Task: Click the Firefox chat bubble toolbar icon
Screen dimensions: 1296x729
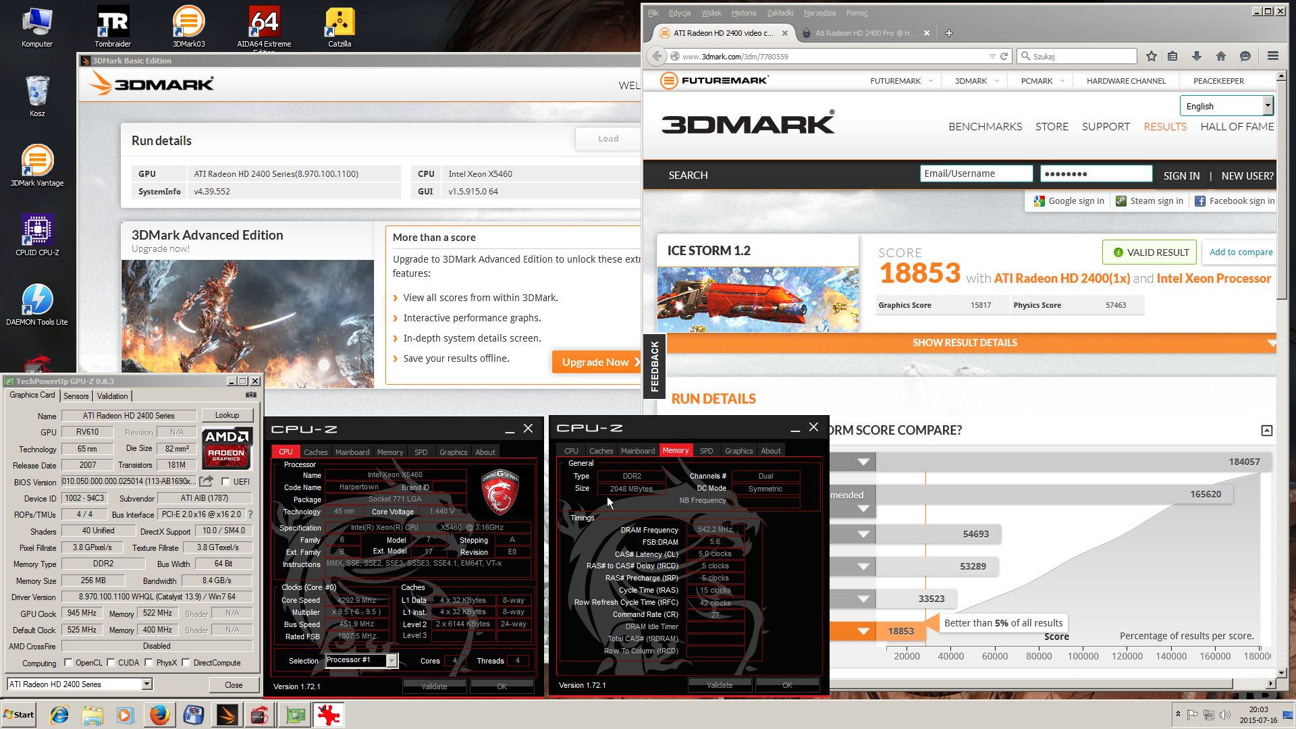Action: (1245, 56)
